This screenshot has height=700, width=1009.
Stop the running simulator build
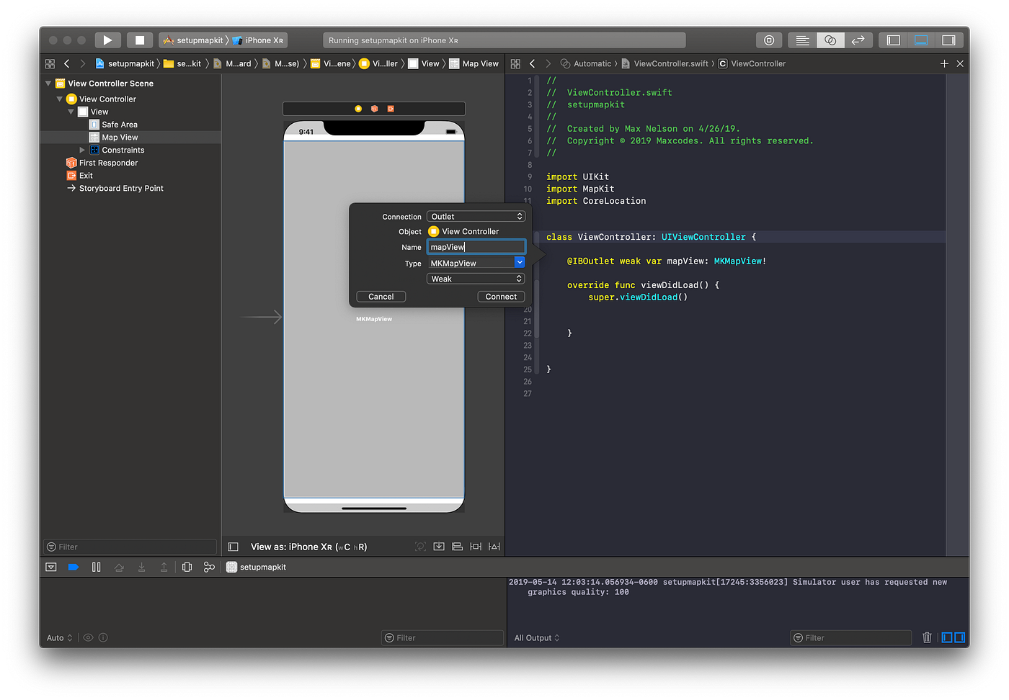[x=139, y=40]
